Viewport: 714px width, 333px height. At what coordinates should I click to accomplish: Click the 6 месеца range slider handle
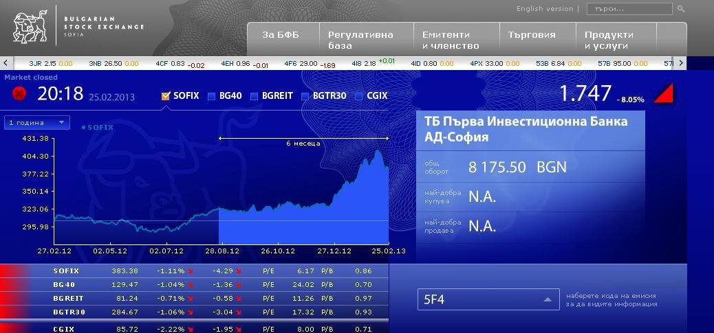[x=303, y=139]
